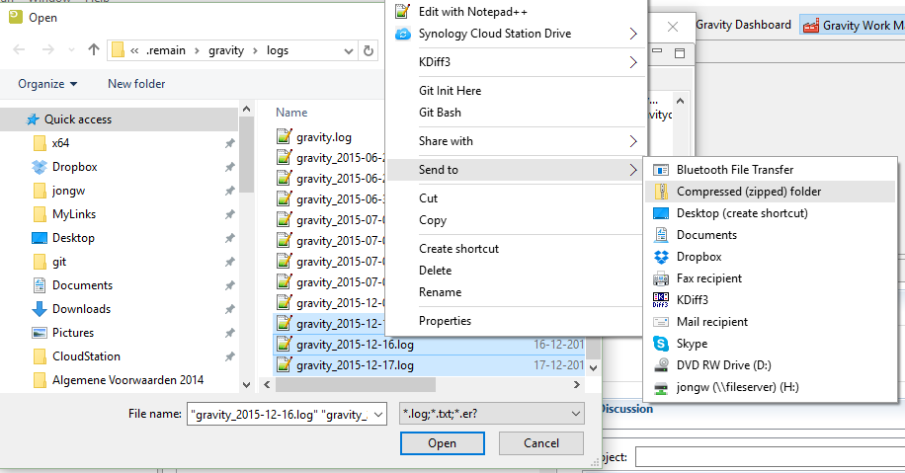Open the address bar history dropdown

[350, 50]
